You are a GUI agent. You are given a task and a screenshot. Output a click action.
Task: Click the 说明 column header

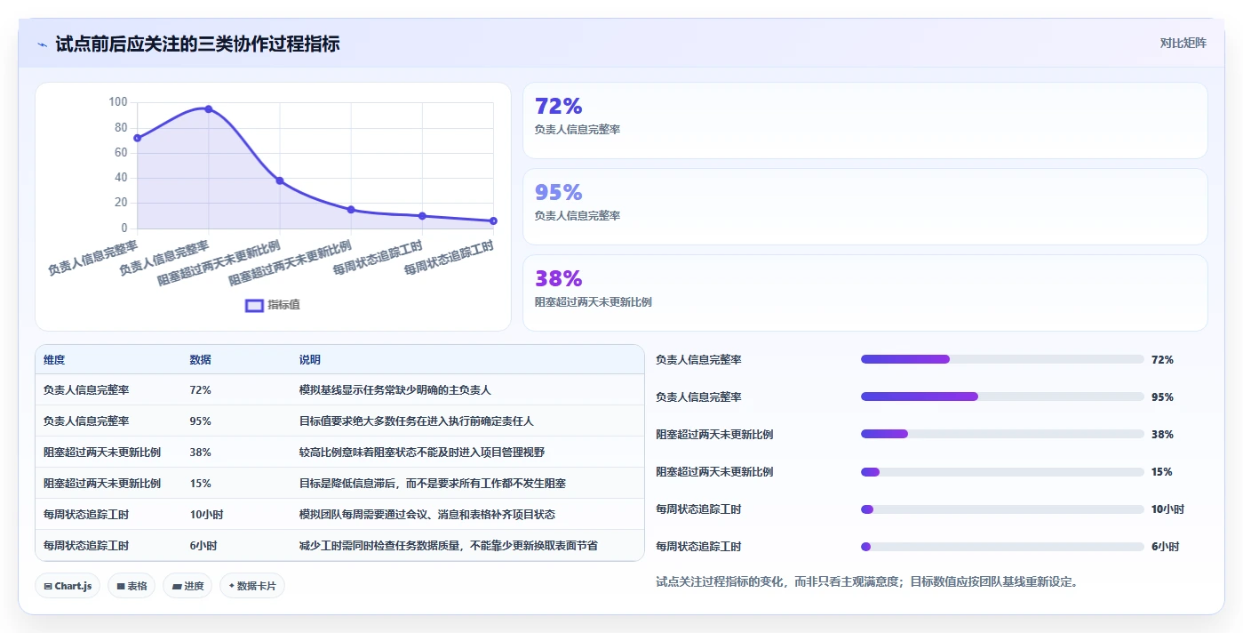point(310,360)
